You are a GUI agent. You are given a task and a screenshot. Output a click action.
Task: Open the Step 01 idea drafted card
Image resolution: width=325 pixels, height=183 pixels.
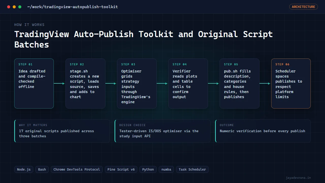click(x=34, y=84)
